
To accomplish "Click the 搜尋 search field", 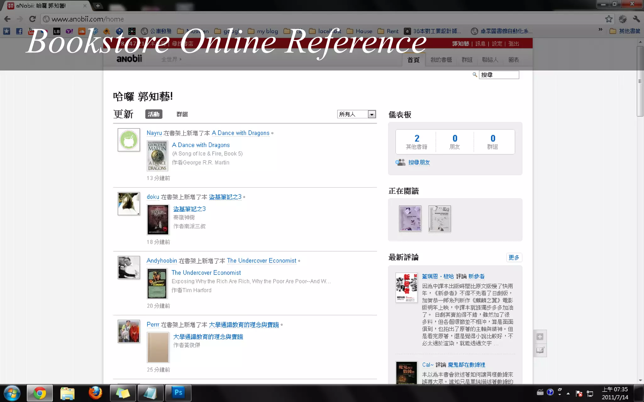I will pos(499,75).
